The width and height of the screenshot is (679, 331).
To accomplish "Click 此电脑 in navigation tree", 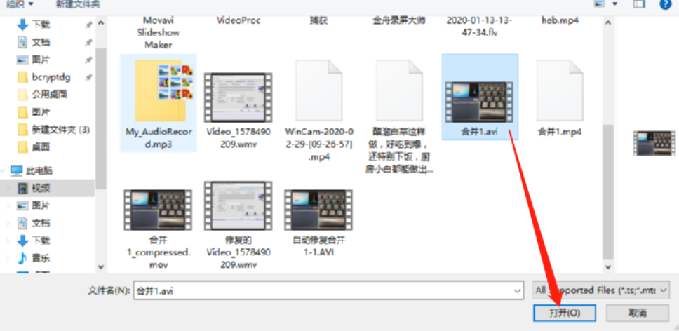I will point(31,171).
